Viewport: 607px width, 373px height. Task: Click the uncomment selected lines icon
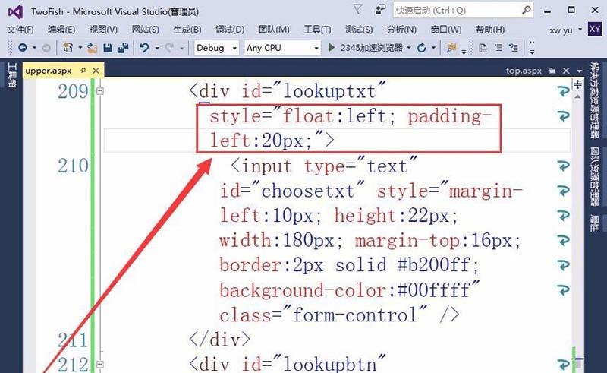pos(514,48)
